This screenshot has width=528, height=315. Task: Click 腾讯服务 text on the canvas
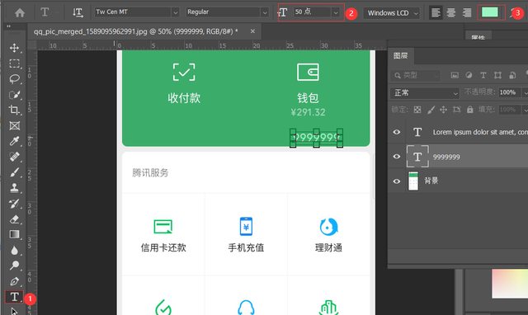(x=150, y=173)
